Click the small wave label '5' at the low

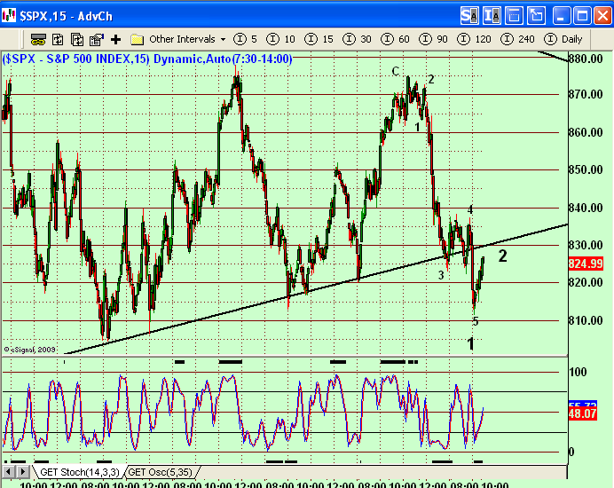pos(476,322)
